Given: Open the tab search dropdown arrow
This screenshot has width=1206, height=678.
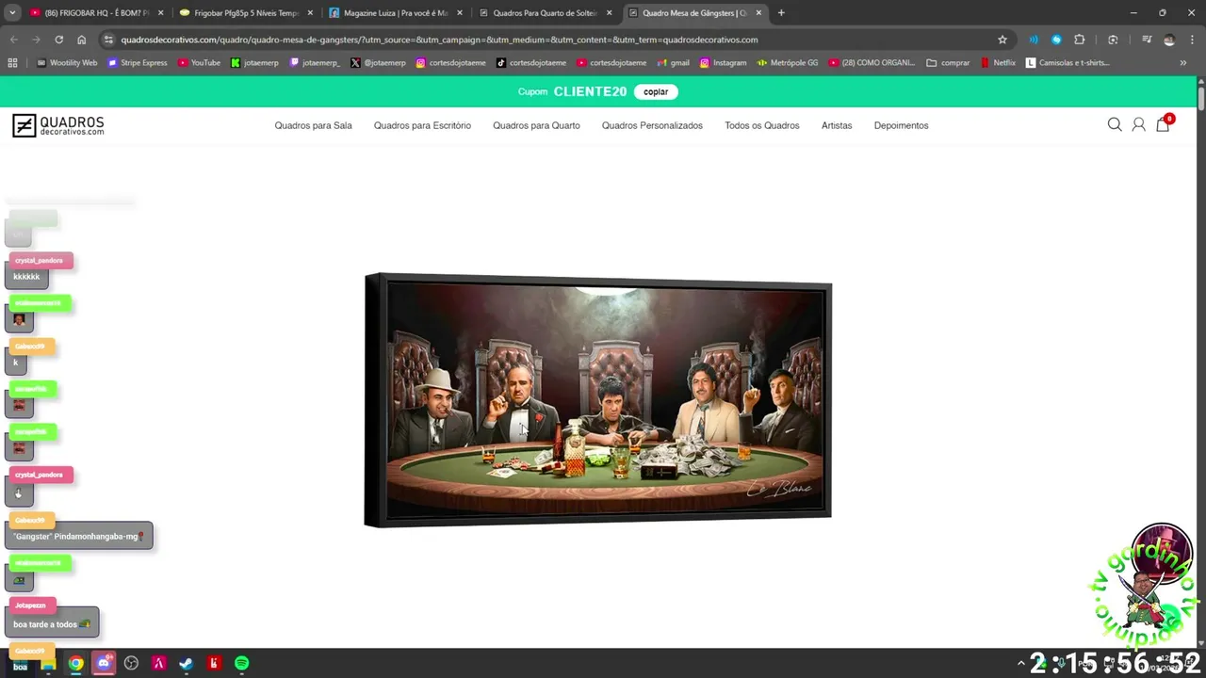Looking at the screenshot, I should (x=12, y=13).
